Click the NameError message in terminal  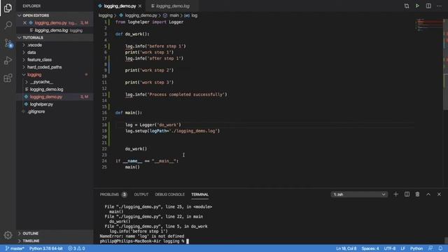(142, 237)
